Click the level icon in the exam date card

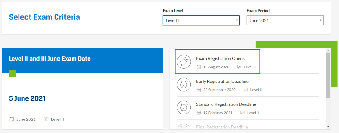click(46, 119)
